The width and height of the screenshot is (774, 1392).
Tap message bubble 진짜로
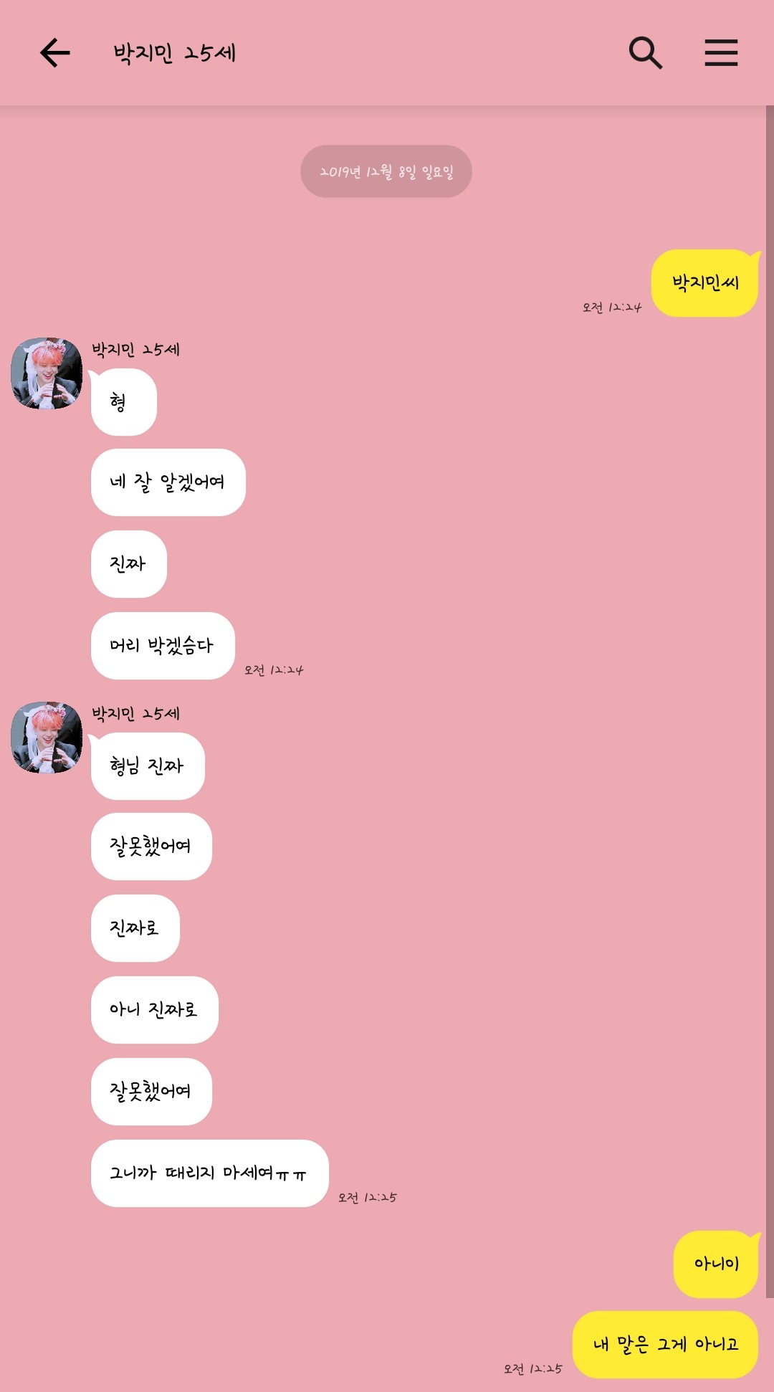pyautogui.click(x=135, y=928)
